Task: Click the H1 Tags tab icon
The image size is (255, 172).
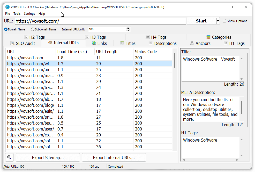Action: coord(226,43)
